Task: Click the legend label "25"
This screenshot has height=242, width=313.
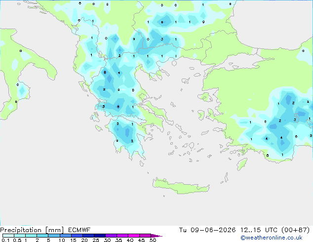Action: [x=96, y=240]
